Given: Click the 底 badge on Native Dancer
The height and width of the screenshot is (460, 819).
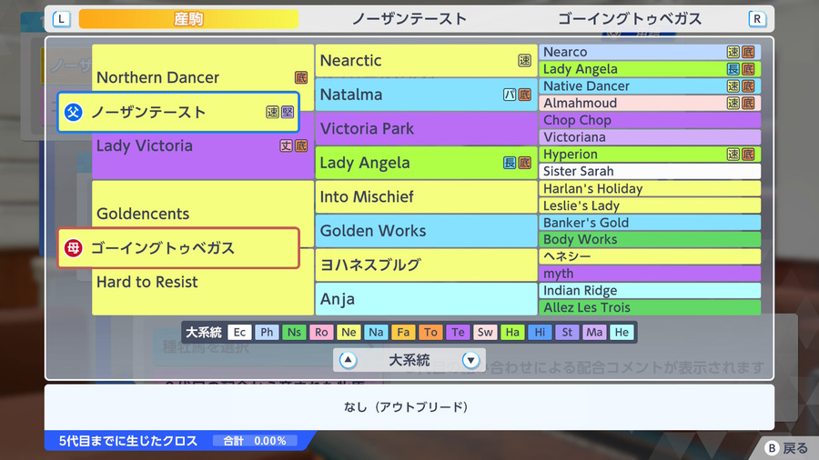Looking at the screenshot, I should 748,86.
